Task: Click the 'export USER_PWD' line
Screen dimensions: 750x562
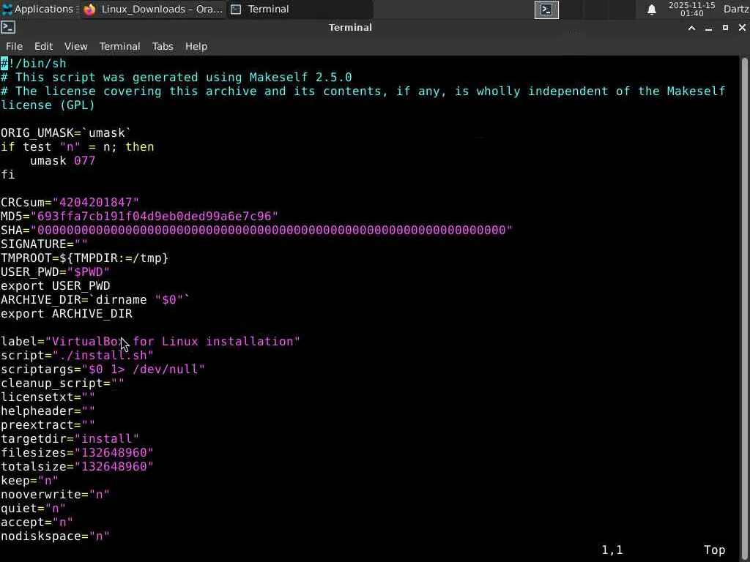Action: point(55,286)
